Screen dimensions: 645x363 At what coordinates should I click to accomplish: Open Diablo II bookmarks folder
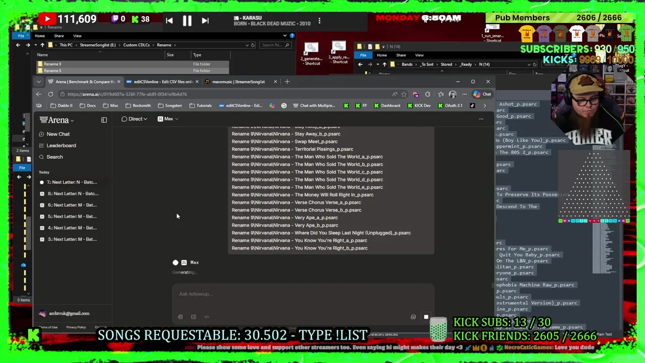pos(61,106)
